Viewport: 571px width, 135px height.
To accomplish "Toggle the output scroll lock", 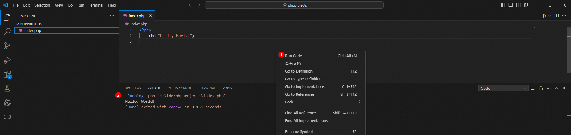I will [541, 88].
